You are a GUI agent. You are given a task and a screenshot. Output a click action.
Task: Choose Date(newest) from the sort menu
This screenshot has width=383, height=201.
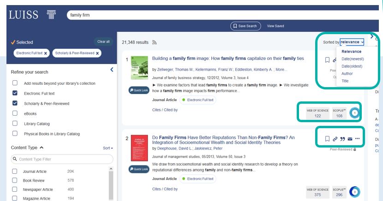point(352,59)
